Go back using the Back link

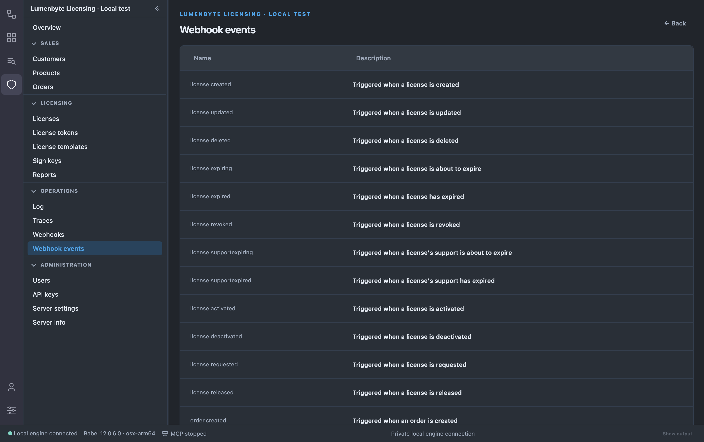pos(675,23)
